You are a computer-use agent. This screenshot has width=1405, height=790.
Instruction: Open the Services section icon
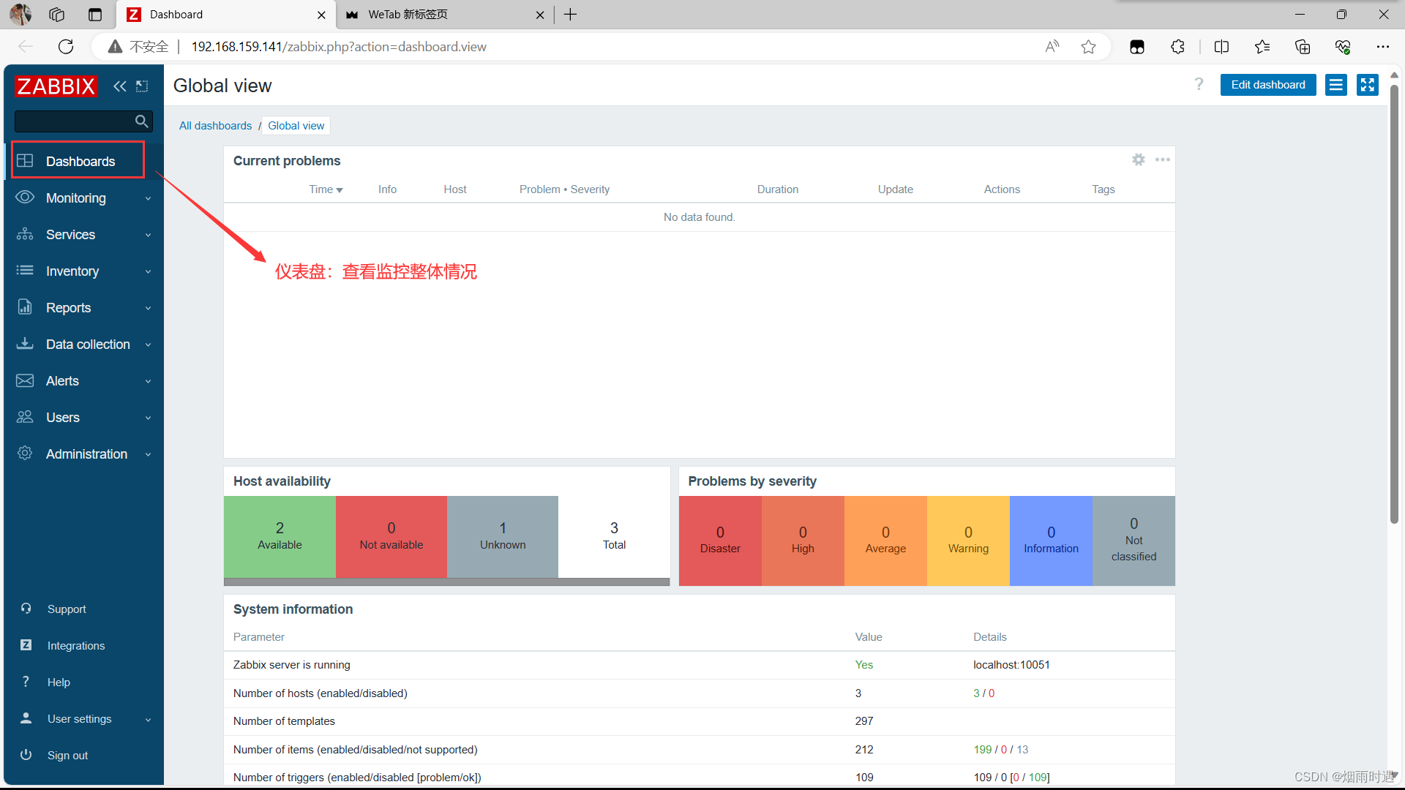pyautogui.click(x=24, y=234)
